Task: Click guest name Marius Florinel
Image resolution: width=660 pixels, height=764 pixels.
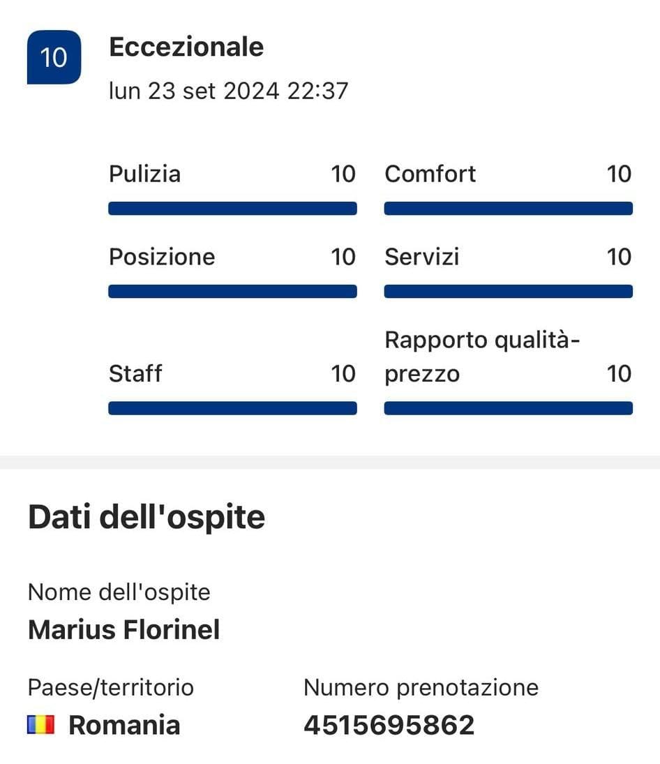Action: click(x=123, y=630)
